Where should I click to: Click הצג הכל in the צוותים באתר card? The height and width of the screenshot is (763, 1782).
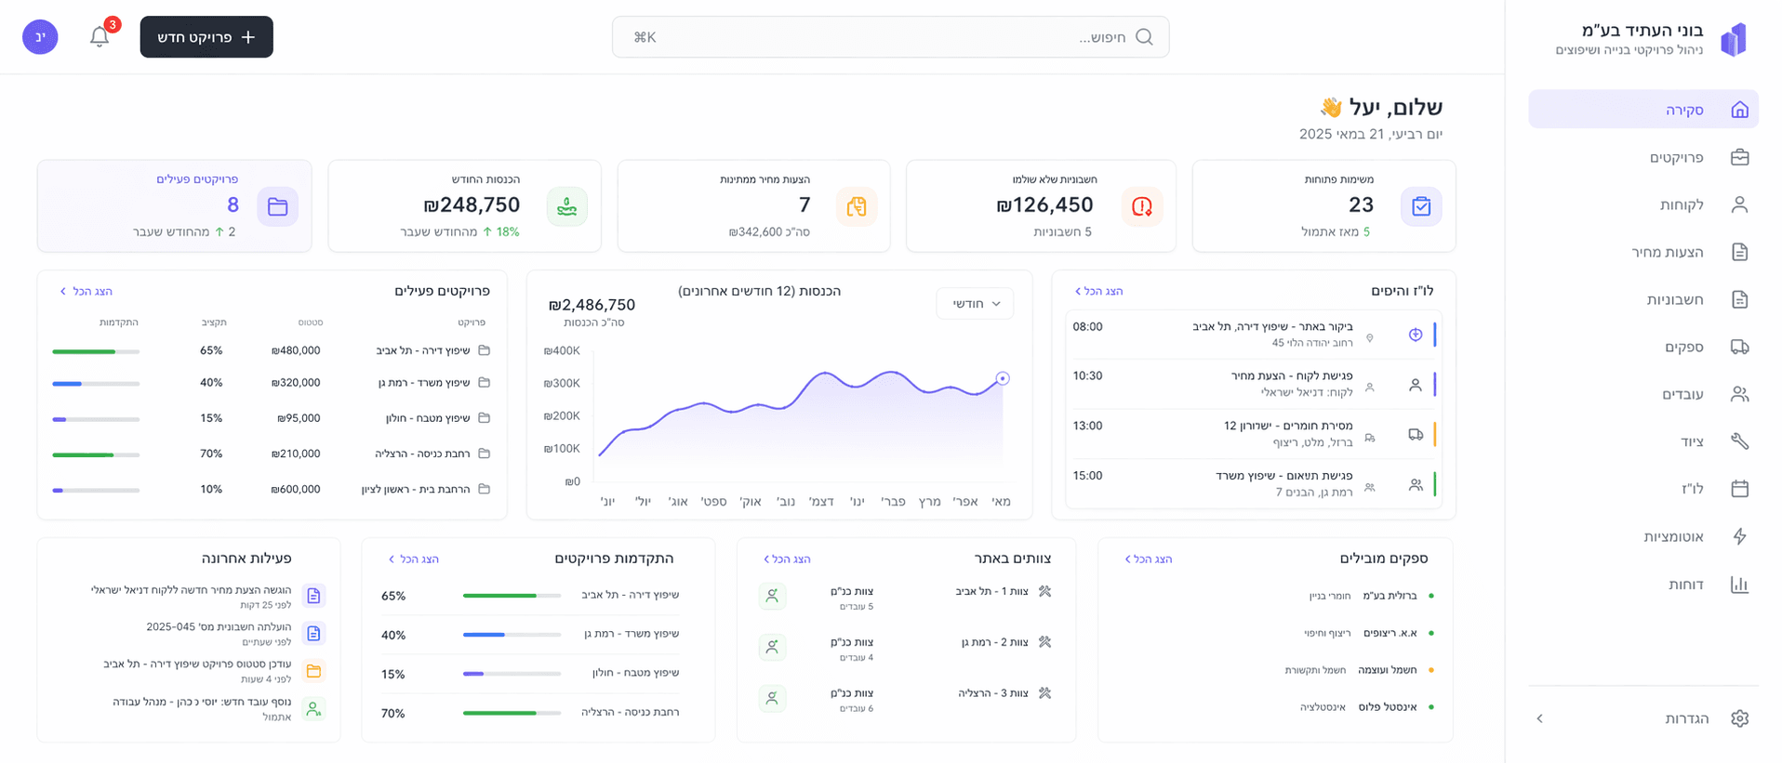tap(786, 559)
